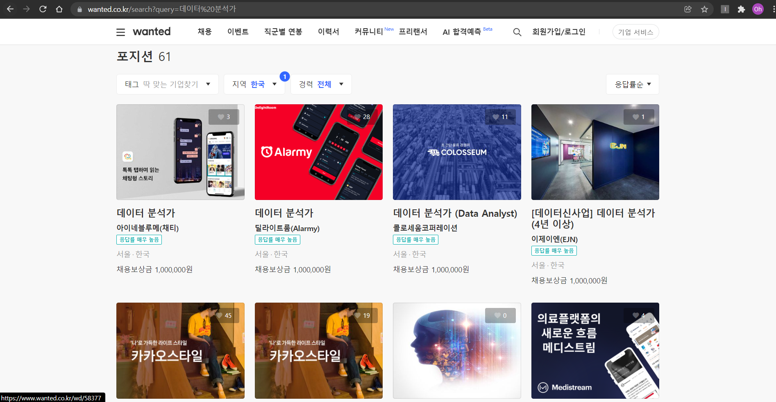Image resolution: width=776 pixels, height=402 pixels.
Task: Open the blue COLOSSEUM thumbnail image
Action: tap(457, 152)
